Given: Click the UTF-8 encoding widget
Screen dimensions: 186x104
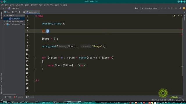Looking at the screenshot, I should 170,100.
